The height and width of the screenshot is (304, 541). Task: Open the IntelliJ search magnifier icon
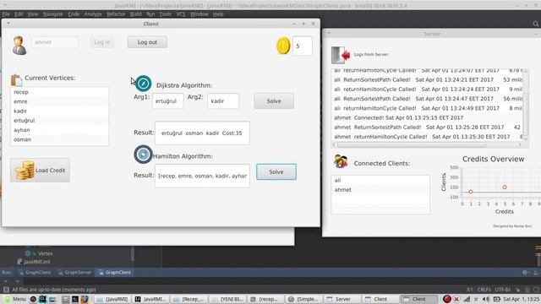(x=535, y=24)
